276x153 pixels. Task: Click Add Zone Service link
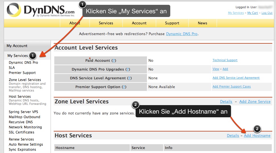(255, 102)
